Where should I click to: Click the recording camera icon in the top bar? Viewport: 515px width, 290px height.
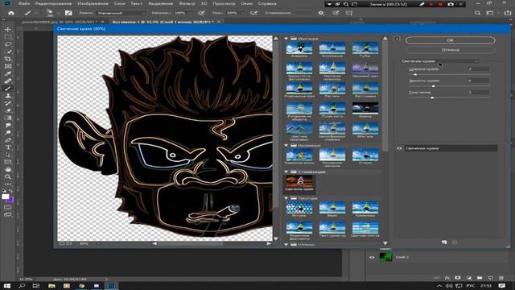451,4
